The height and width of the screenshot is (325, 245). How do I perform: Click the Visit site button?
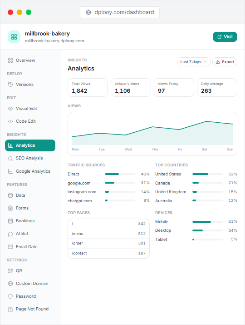point(225,37)
